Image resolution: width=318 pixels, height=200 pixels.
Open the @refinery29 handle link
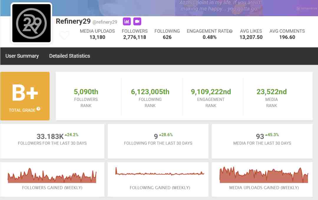pos(105,22)
